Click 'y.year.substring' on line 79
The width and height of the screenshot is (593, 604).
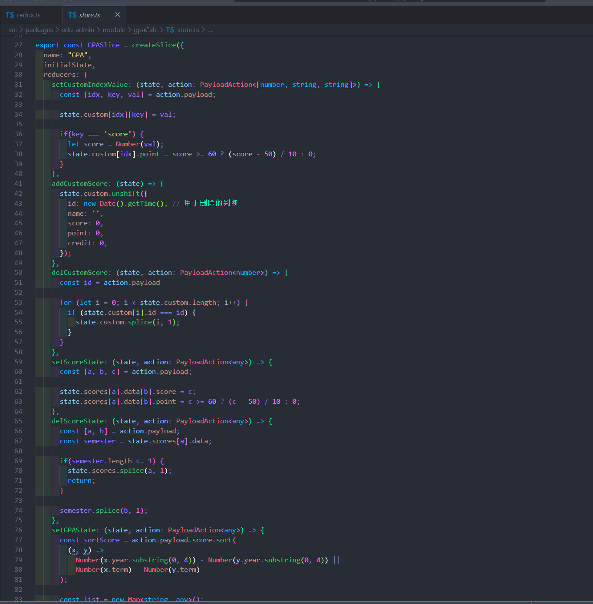point(268,560)
